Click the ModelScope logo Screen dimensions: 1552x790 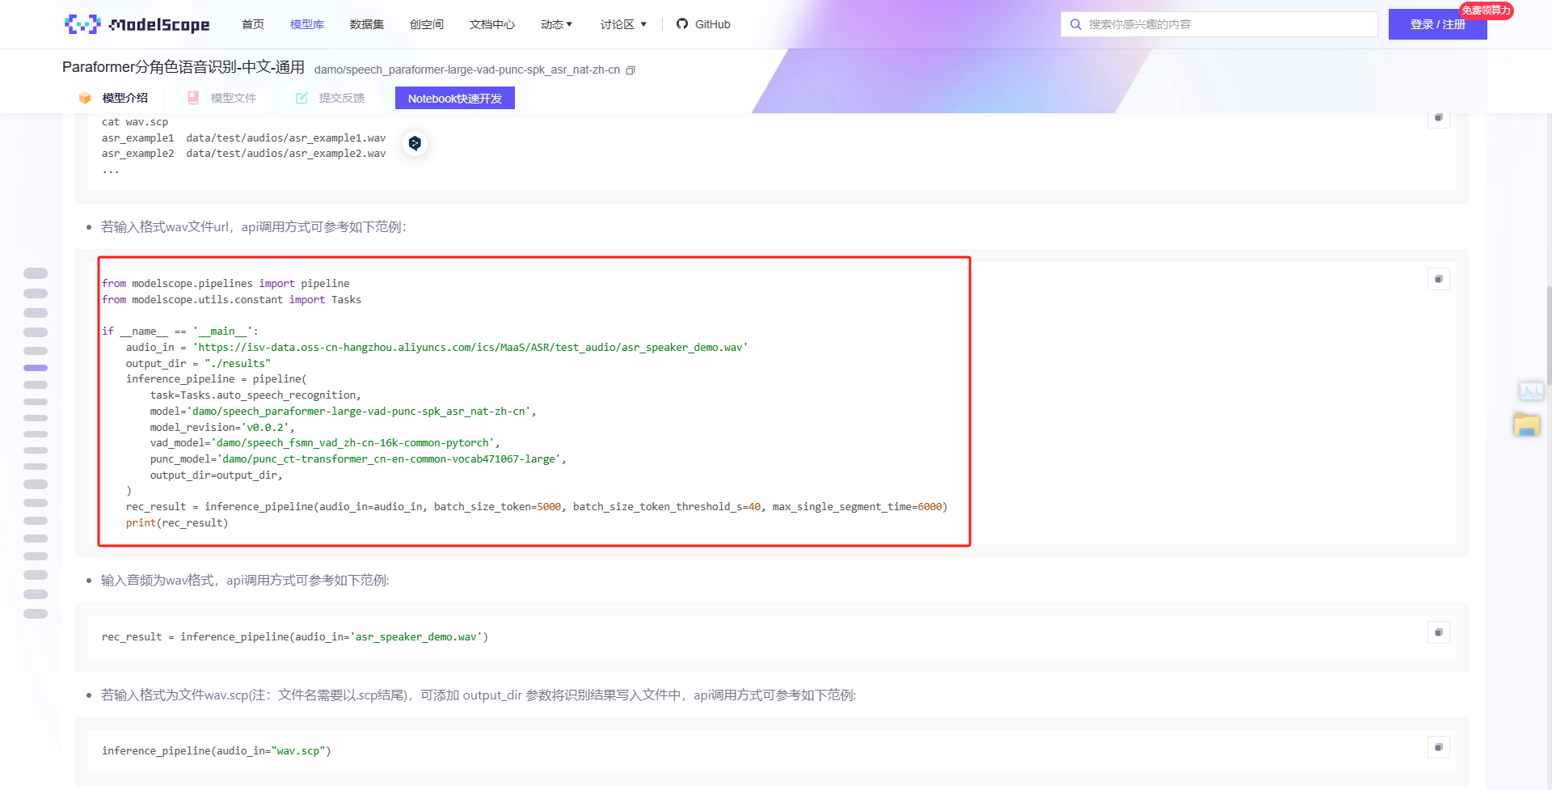pyautogui.click(x=137, y=24)
